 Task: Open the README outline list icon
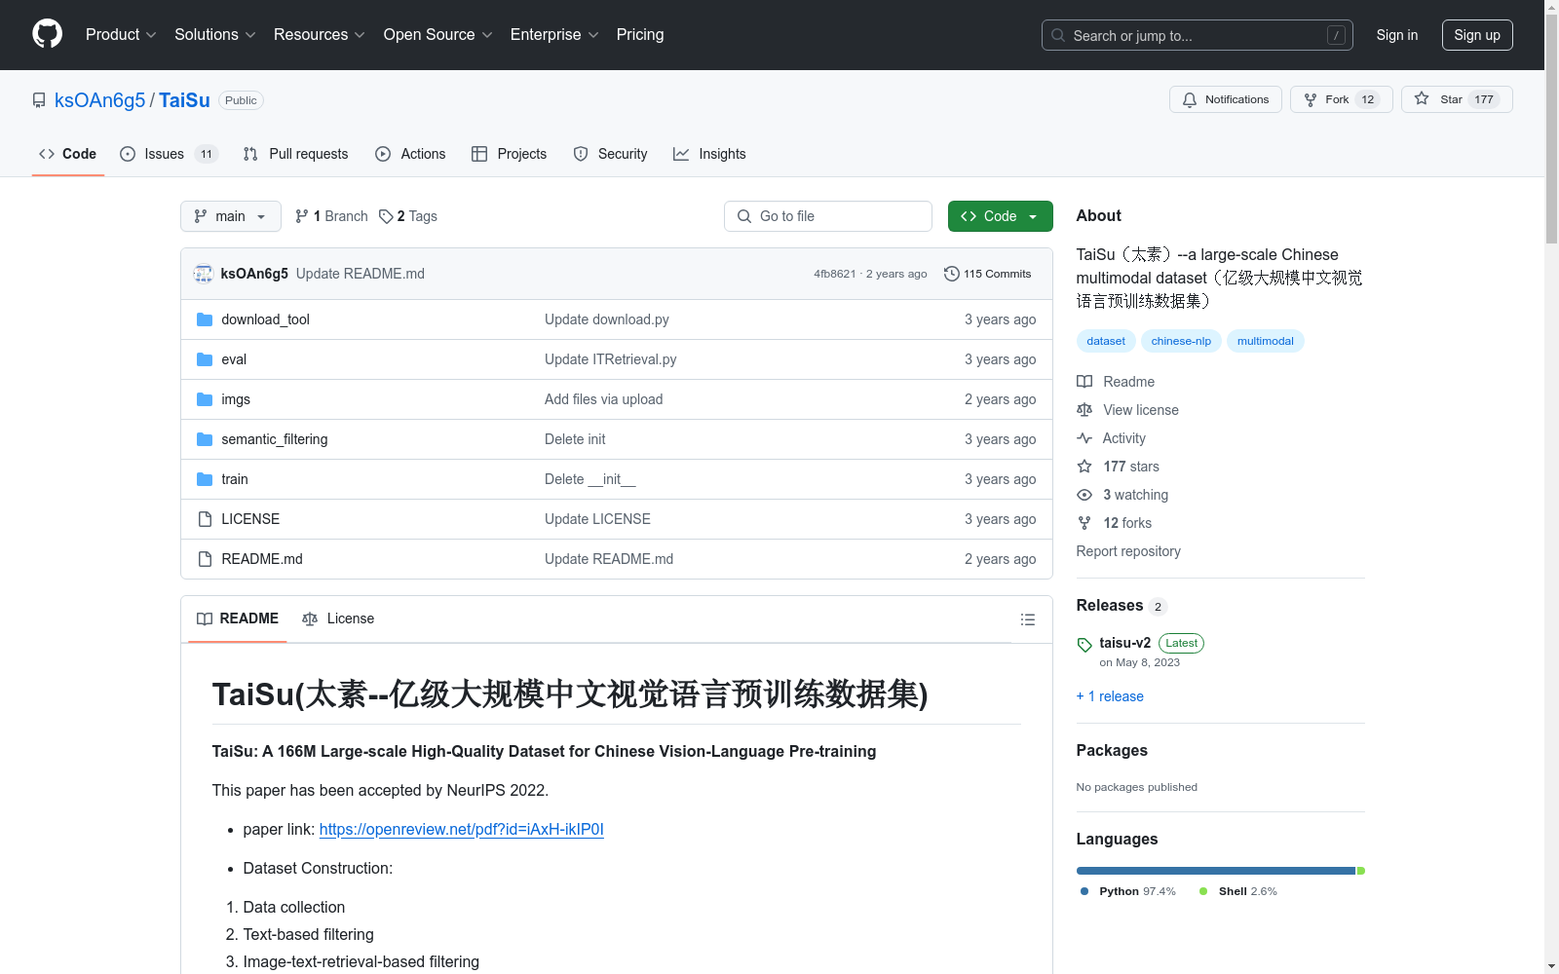(x=1027, y=619)
